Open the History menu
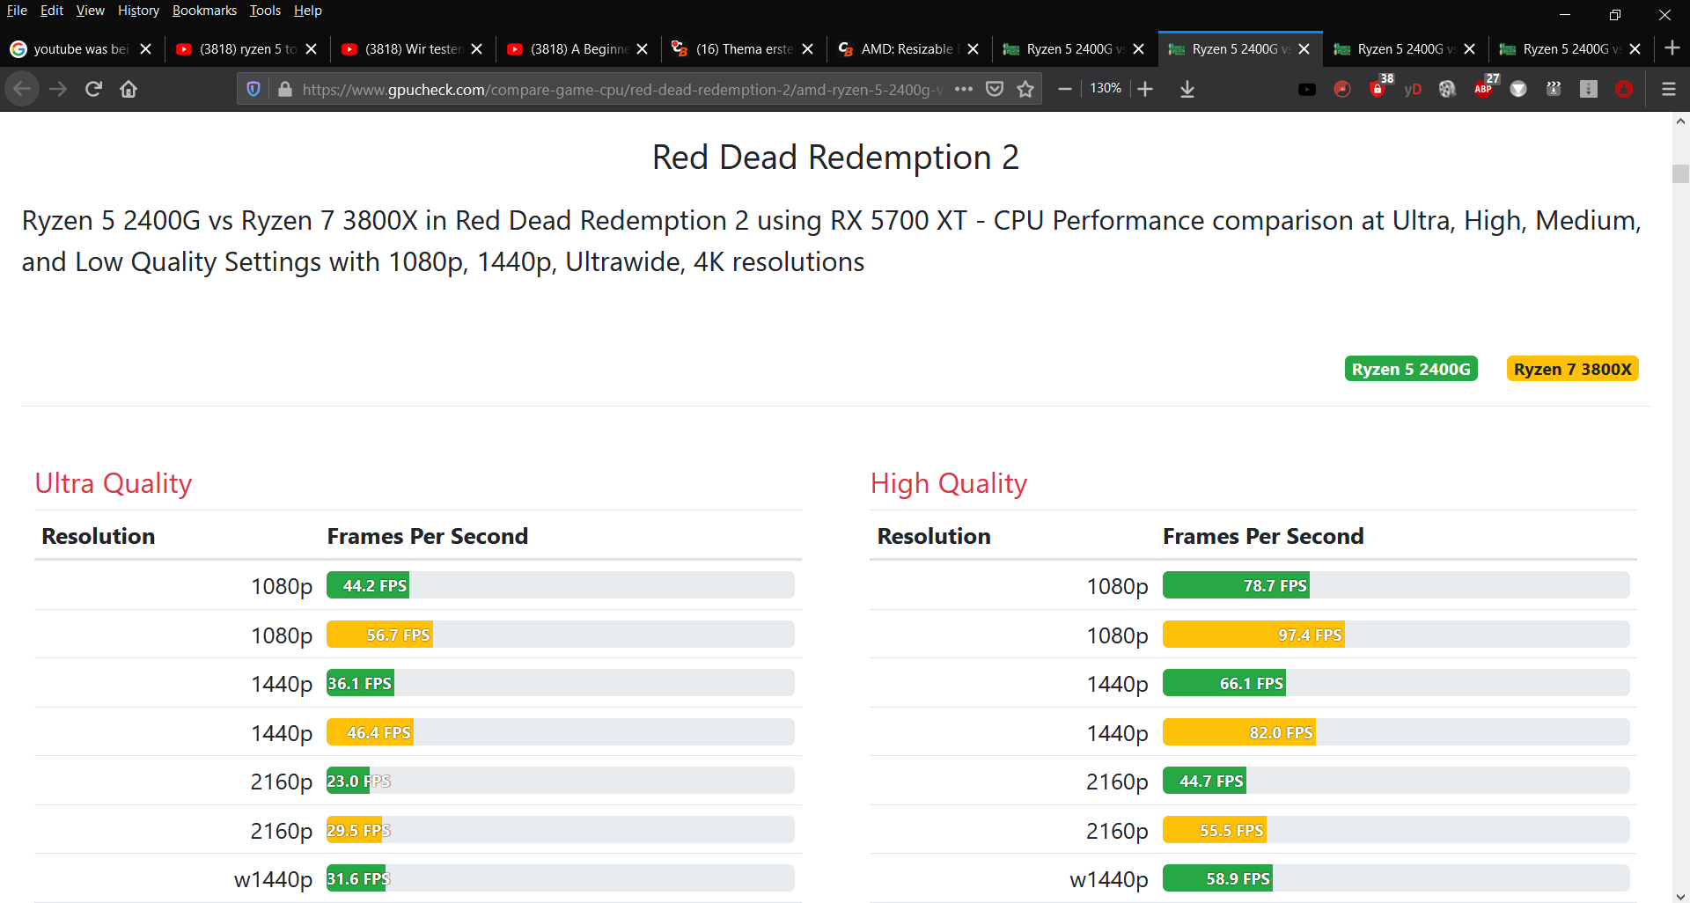The width and height of the screenshot is (1690, 903). click(x=138, y=11)
